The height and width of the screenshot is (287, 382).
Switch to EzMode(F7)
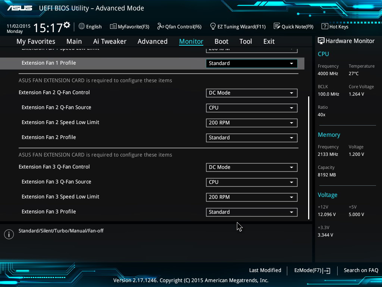click(x=312, y=271)
